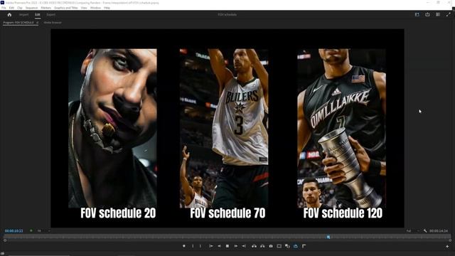This screenshot has height=256, width=455.
Task: Click the Mark In button
Action: pyautogui.click(x=193, y=246)
